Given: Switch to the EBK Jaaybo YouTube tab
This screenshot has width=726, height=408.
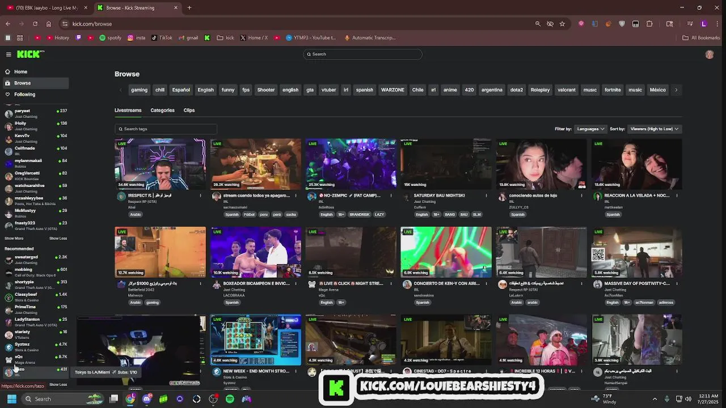Looking at the screenshot, I should tap(47, 8).
